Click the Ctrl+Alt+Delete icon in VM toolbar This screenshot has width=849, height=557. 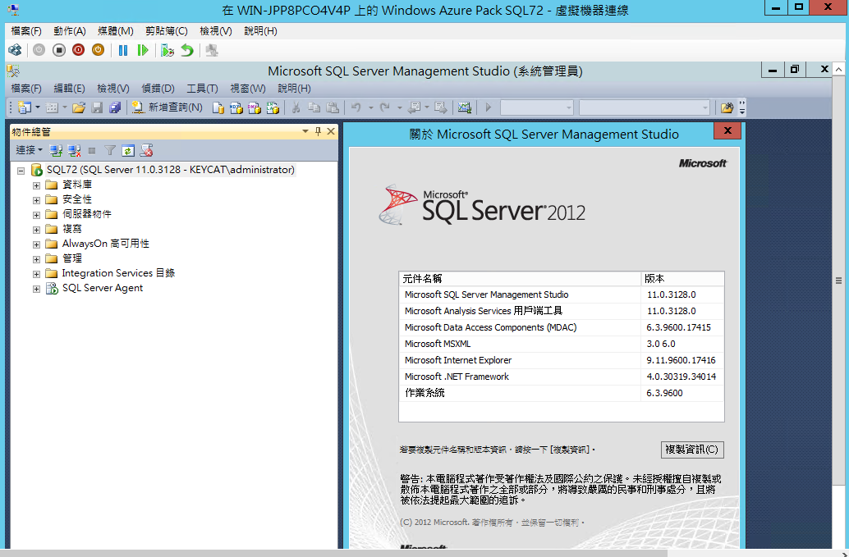15,50
